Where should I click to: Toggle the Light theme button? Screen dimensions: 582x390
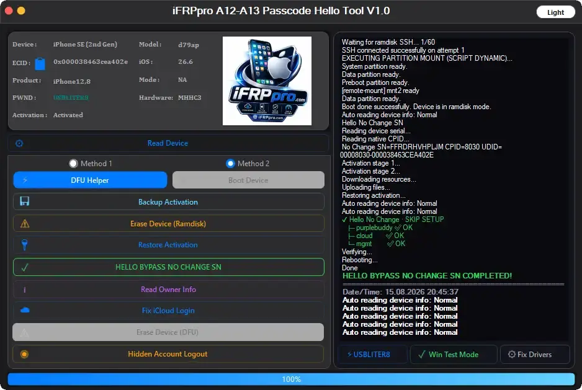pos(555,12)
